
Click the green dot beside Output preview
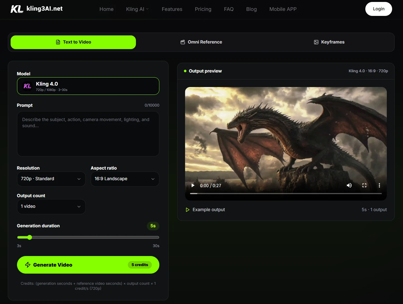pyautogui.click(x=185, y=71)
